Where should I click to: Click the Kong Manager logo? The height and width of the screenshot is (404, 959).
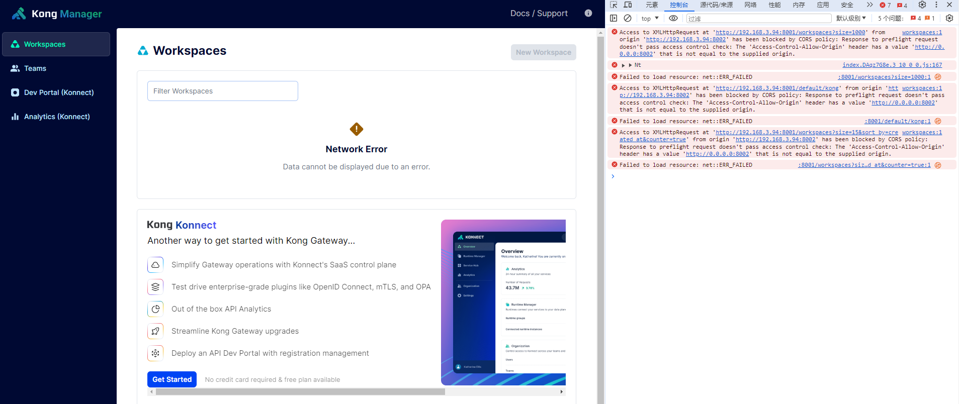click(x=57, y=14)
